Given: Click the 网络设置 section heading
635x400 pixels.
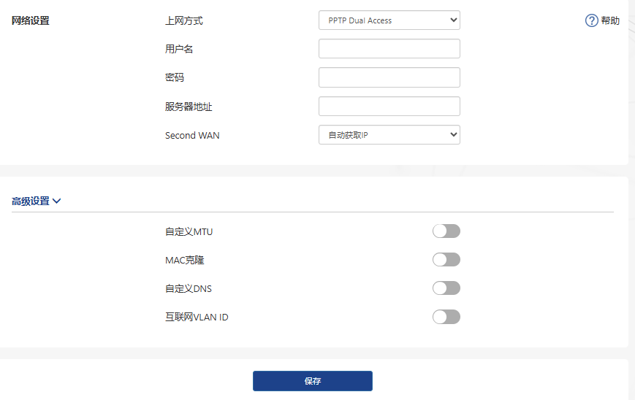Looking at the screenshot, I should [x=31, y=20].
